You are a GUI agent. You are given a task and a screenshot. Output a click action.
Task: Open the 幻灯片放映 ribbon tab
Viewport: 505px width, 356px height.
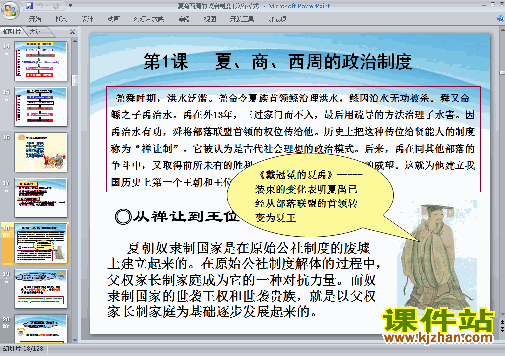(148, 19)
